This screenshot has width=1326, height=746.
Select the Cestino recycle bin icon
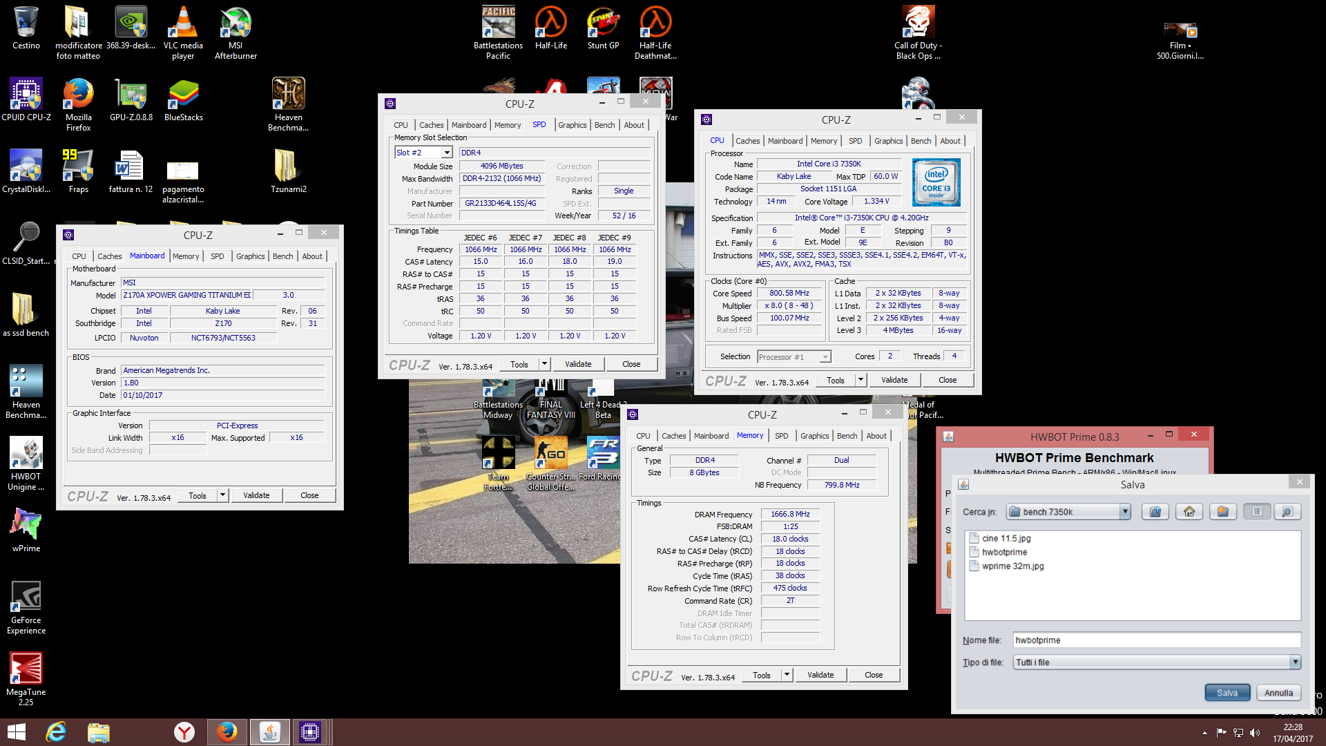tap(26, 28)
